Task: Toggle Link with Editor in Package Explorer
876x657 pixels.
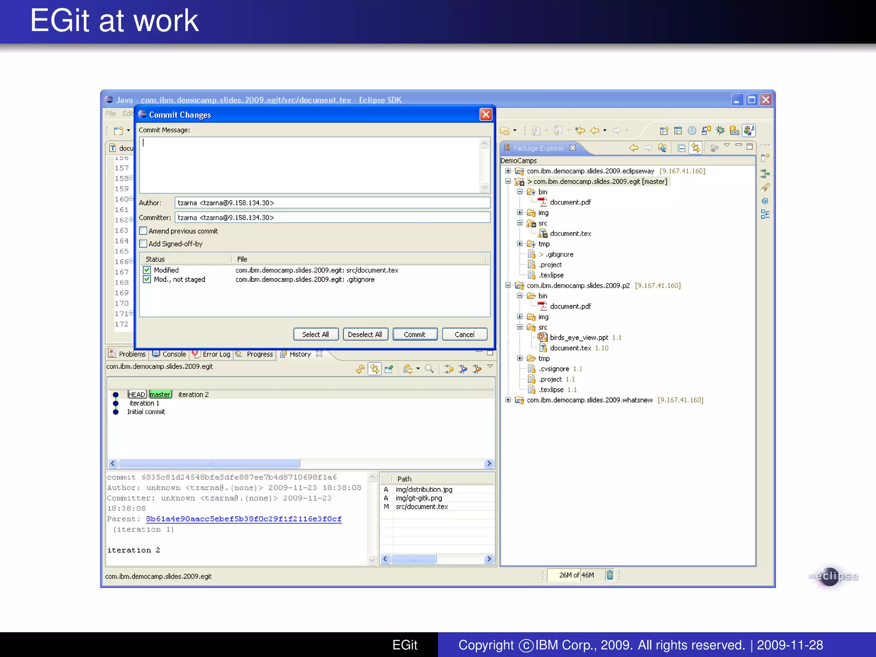Action: pyautogui.click(x=695, y=148)
